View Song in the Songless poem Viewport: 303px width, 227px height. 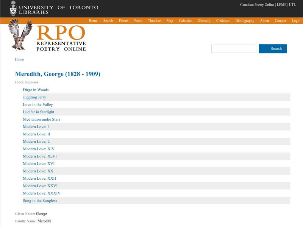[40, 201]
